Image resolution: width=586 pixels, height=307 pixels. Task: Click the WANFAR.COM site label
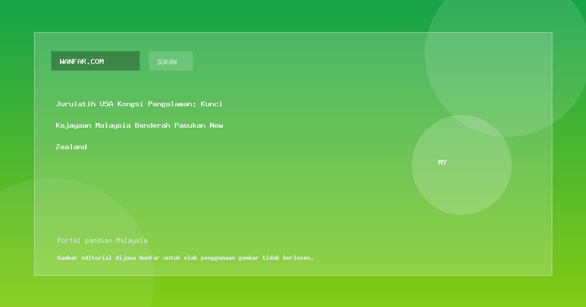[95, 61]
